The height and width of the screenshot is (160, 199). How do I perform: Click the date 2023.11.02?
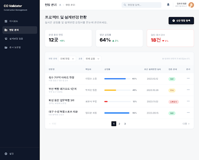coord(152,101)
